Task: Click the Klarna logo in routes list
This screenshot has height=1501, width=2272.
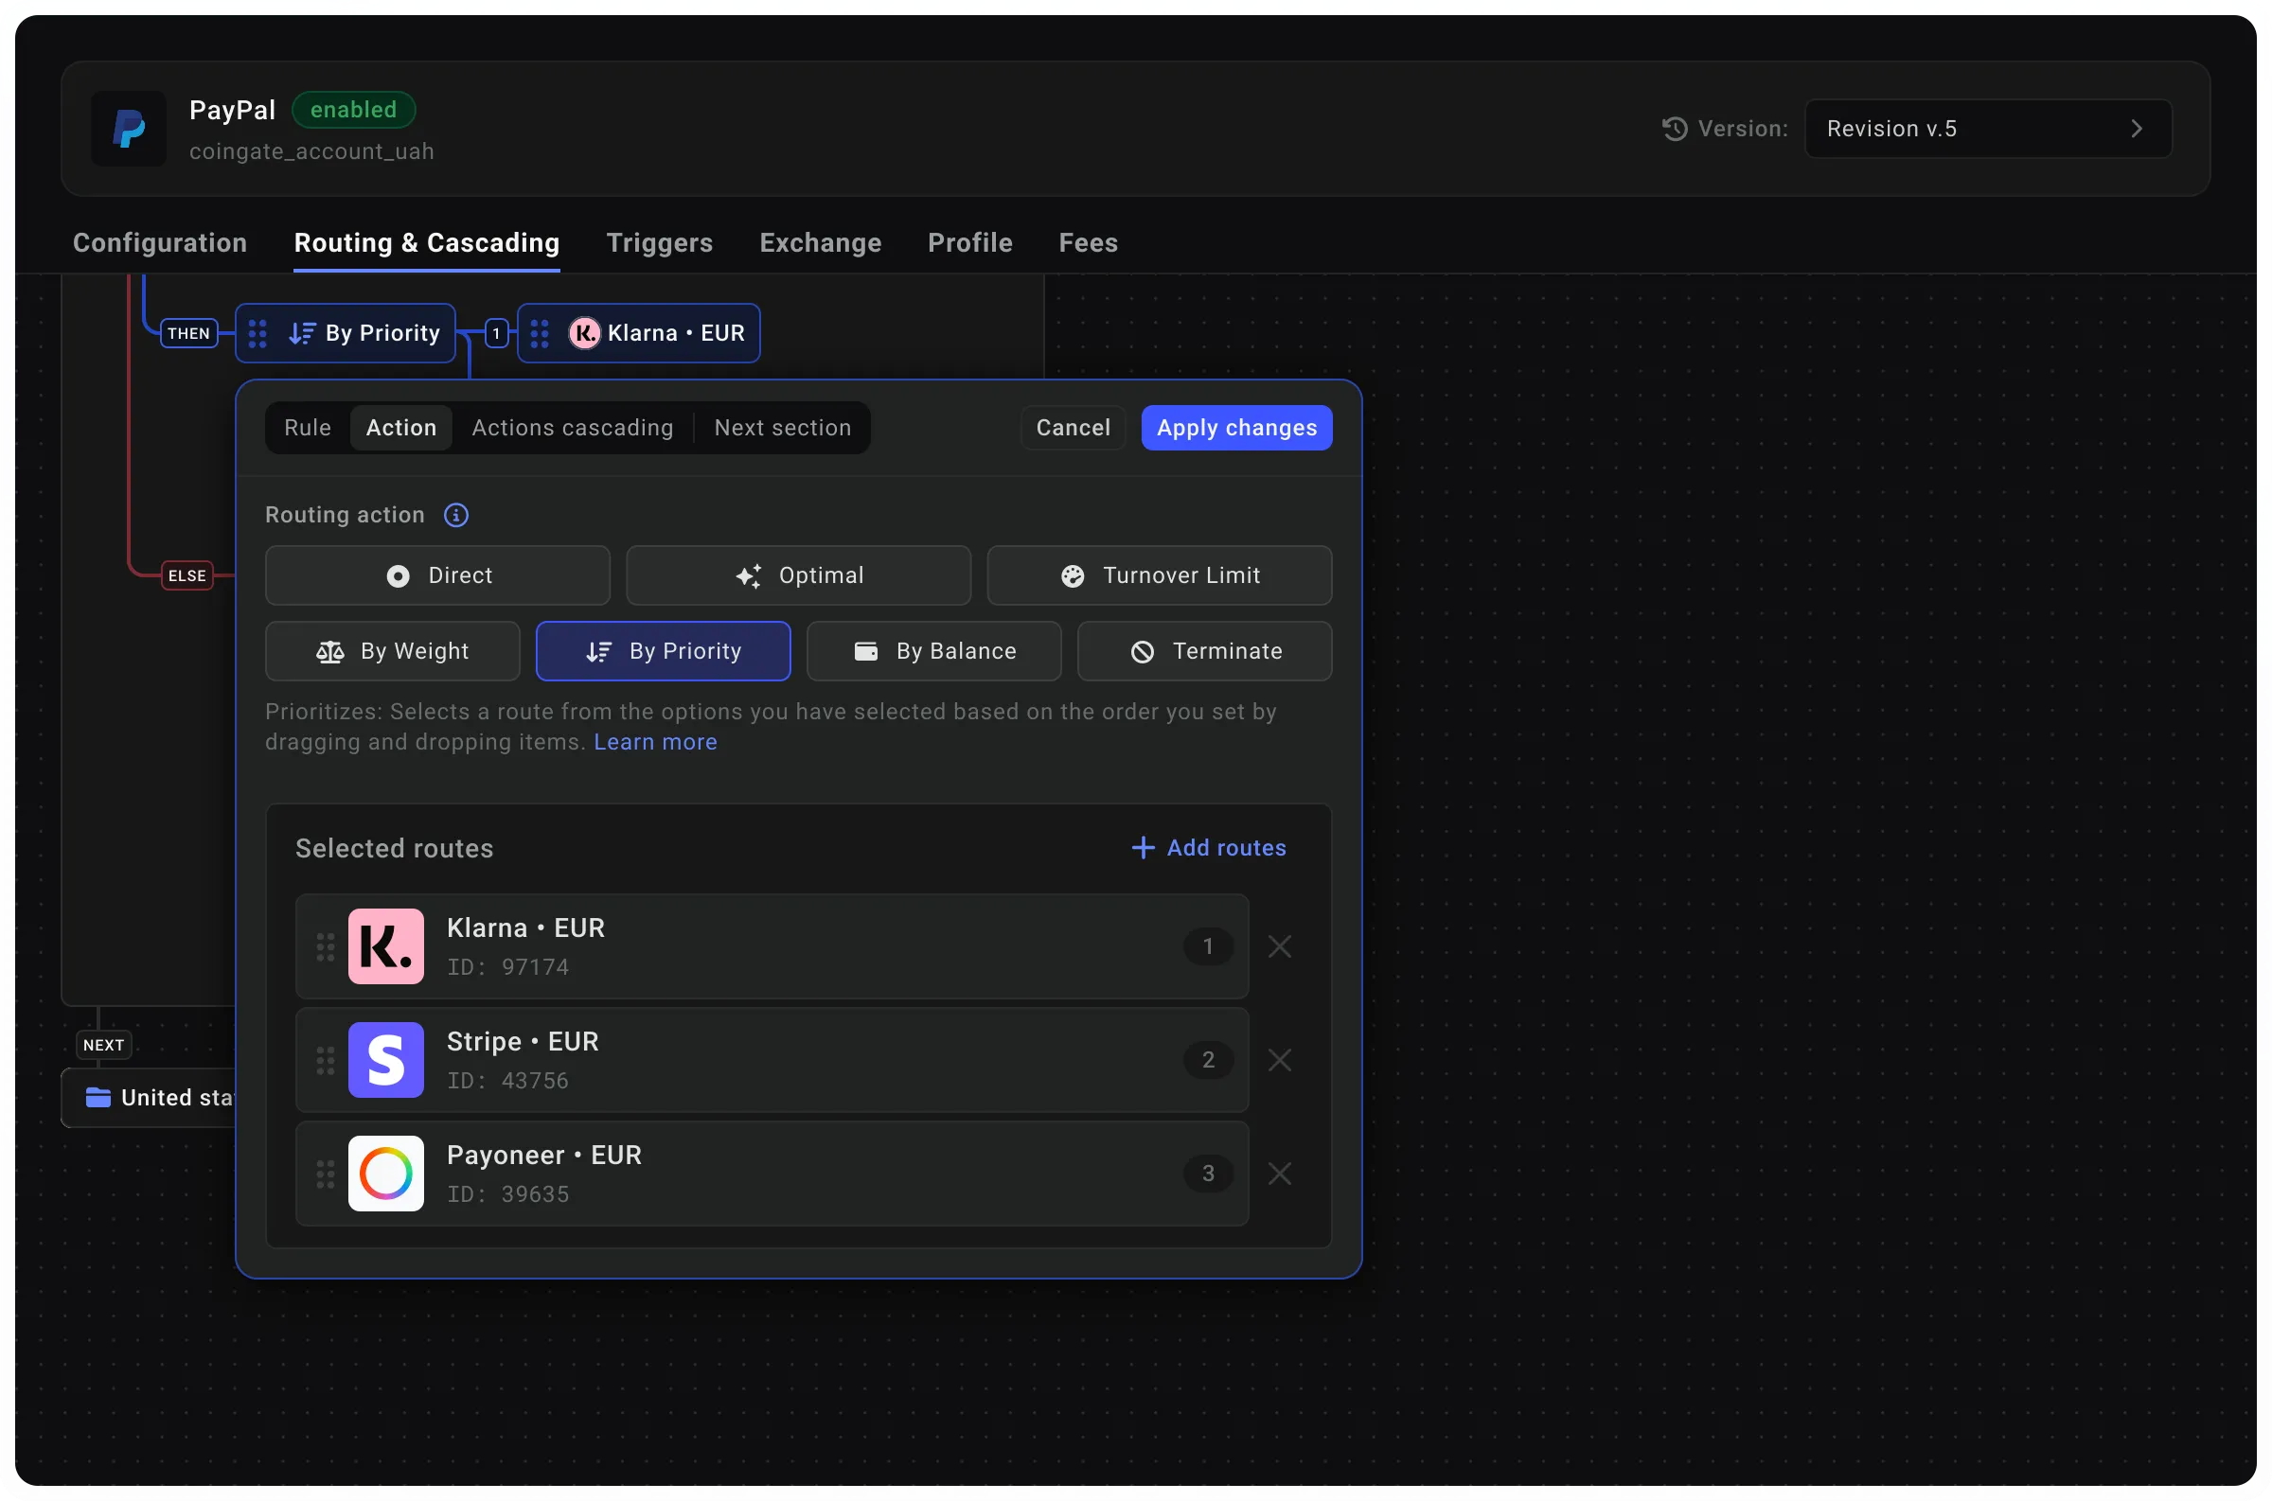Action: (386, 946)
